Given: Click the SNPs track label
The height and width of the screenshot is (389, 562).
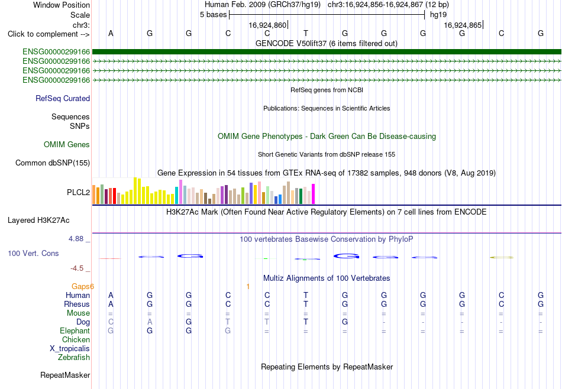Looking at the screenshot, I should [x=80, y=126].
